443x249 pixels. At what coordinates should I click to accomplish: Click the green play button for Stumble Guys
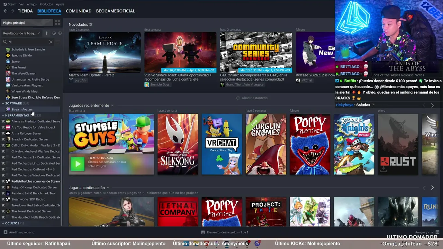point(78,164)
